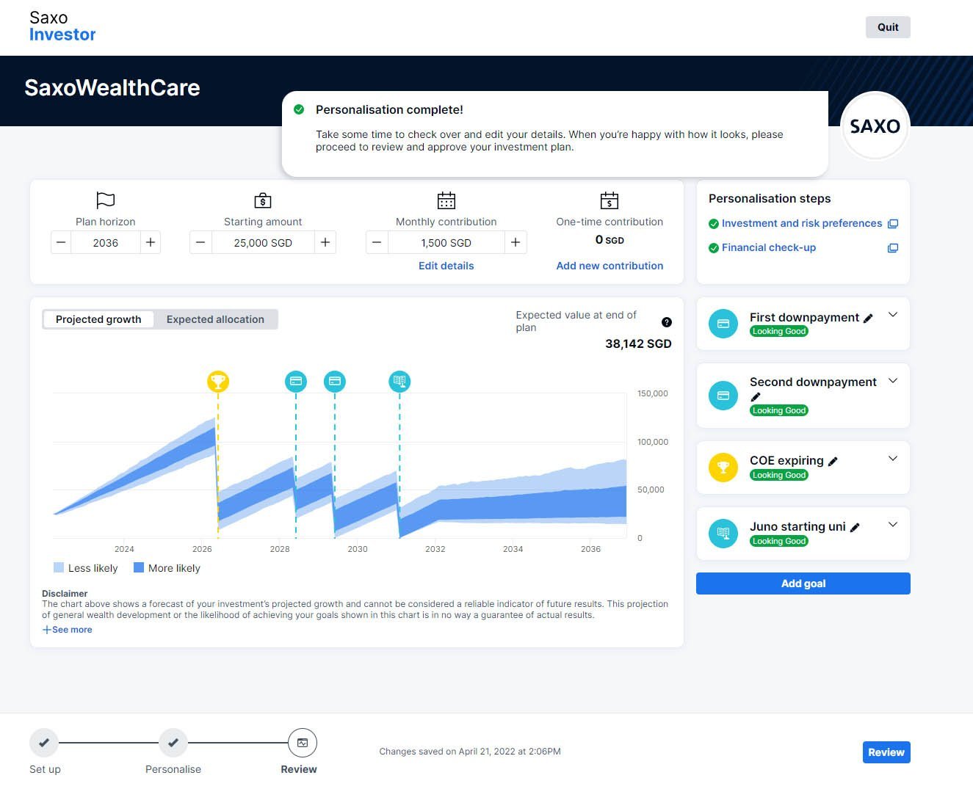
Task: Click Looking Good badge under First downpayment
Action: click(x=779, y=332)
